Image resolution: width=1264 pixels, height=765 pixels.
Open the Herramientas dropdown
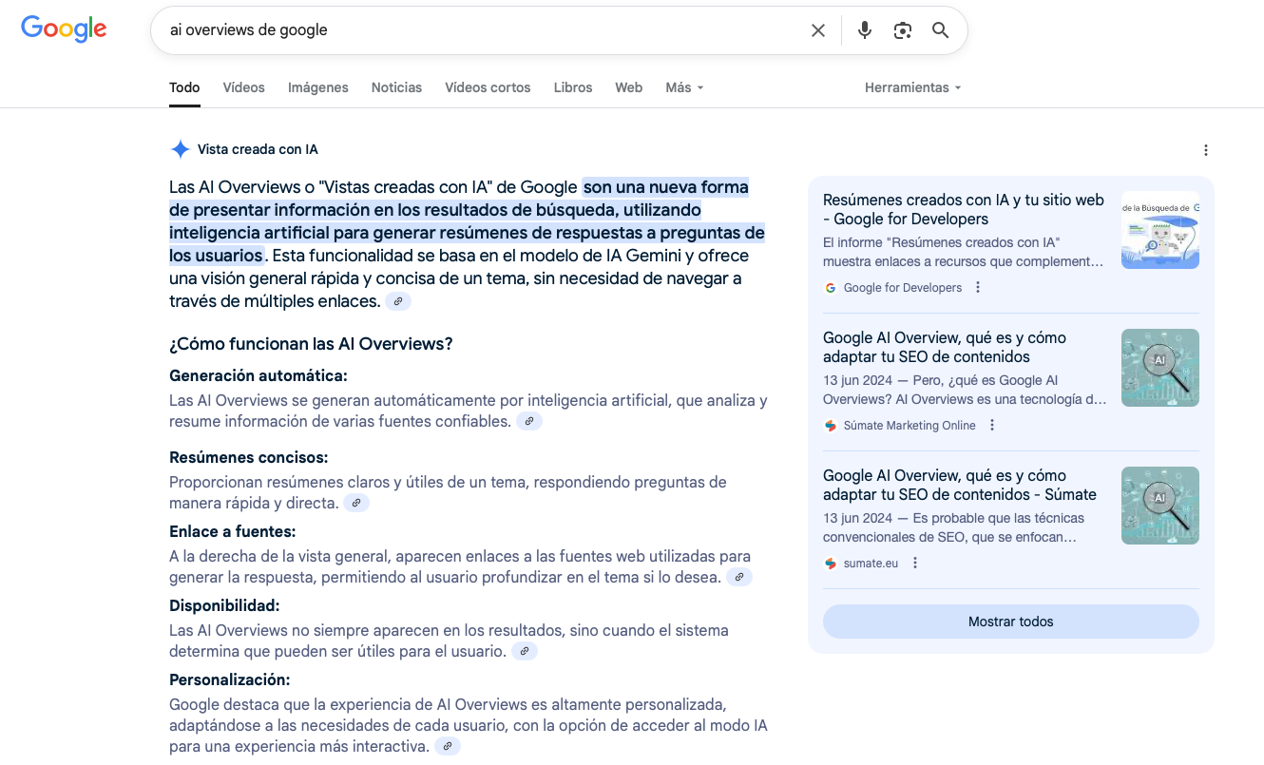coord(912,87)
